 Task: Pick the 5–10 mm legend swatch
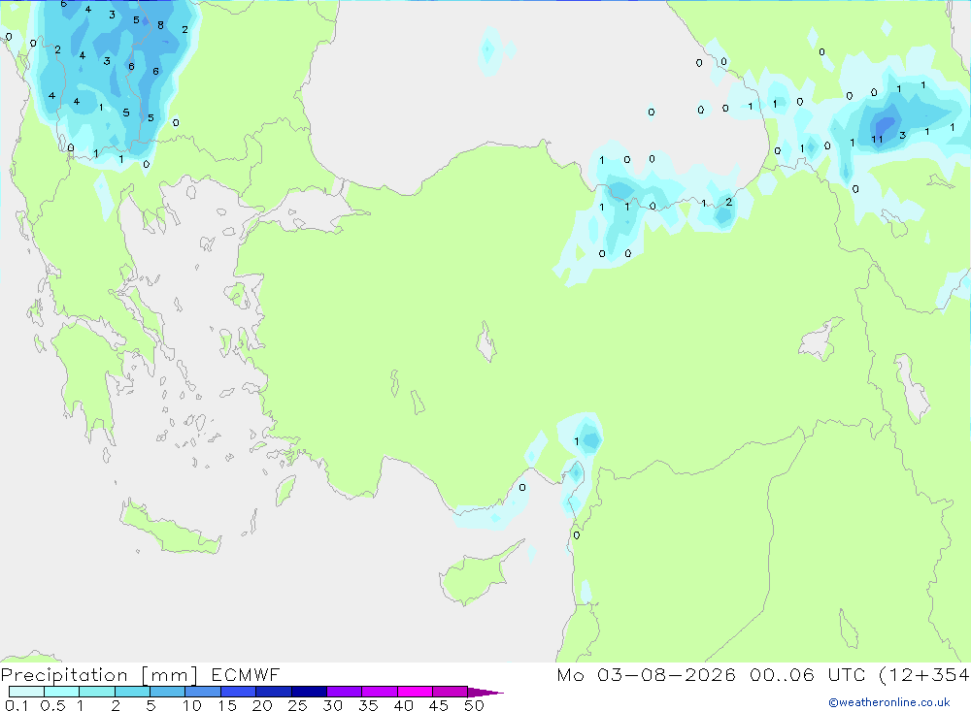[x=167, y=692]
